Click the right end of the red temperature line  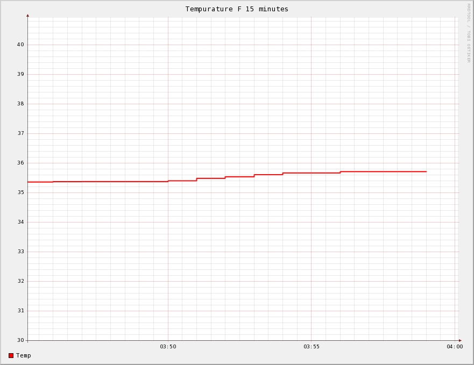click(x=426, y=171)
